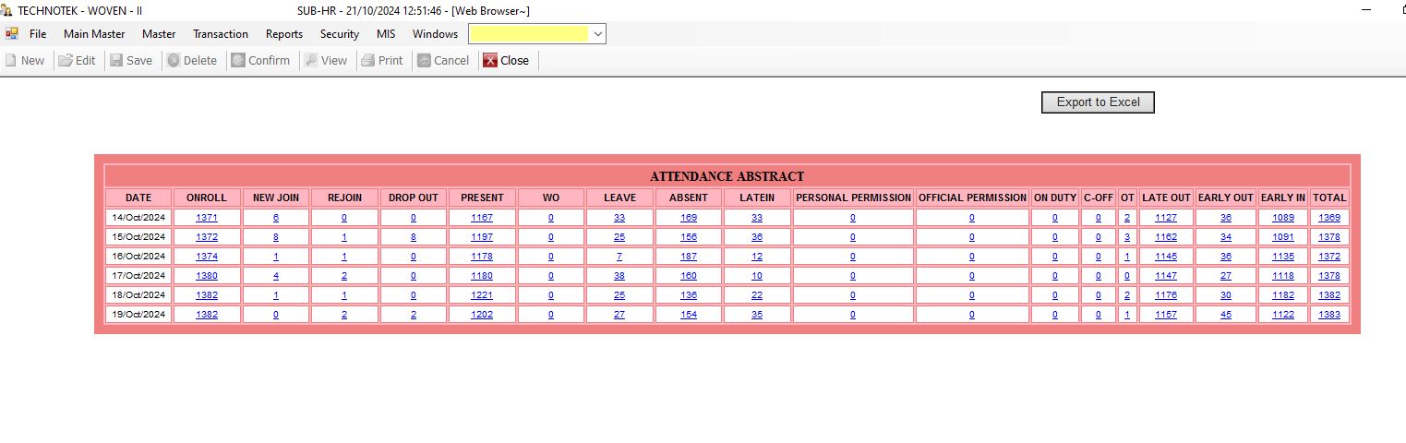Image resolution: width=1406 pixels, height=443 pixels.
Task: Open the MIS menu
Action: (386, 34)
